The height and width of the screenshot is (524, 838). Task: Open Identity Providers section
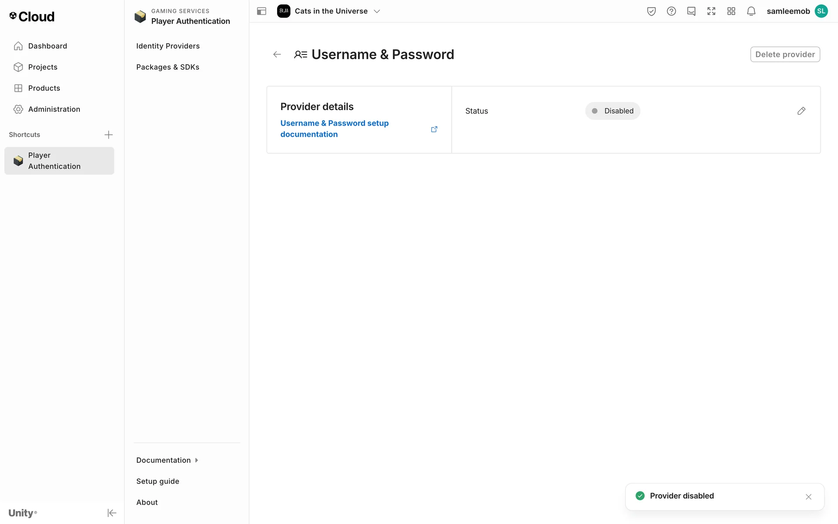pos(168,46)
